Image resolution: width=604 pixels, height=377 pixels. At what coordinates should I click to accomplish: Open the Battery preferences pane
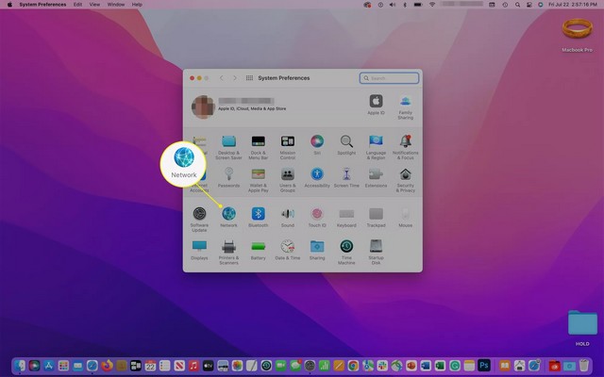pyautogui.click(x=258, y=248)
